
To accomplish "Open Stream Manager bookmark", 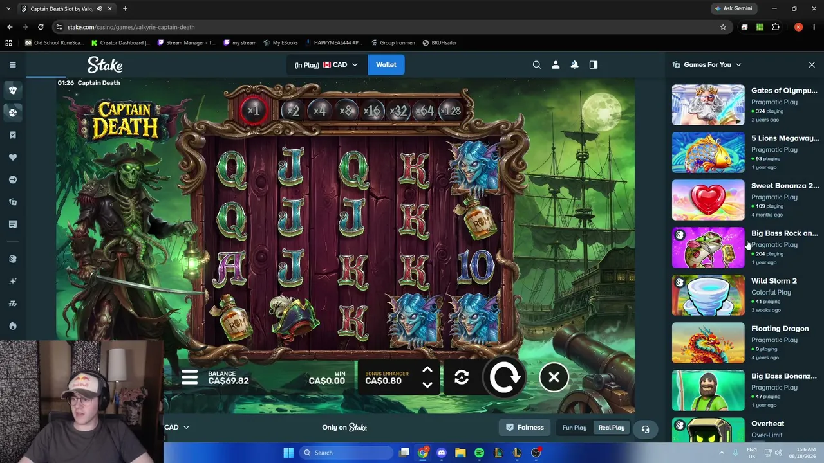I will [x=186, y=43].
